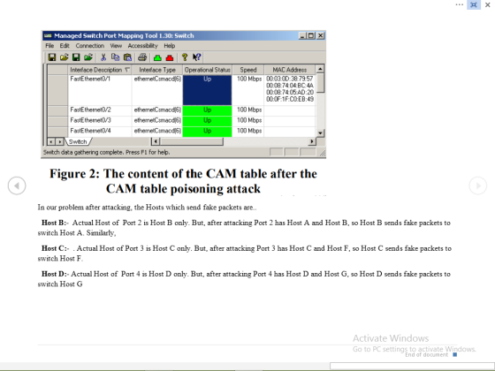The image size is (495, 371).
Task: Click the black floppy disk save icon
Action: [52, 57]
